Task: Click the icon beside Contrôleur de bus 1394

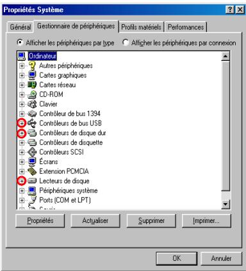Action: click(x=32, y=113)
